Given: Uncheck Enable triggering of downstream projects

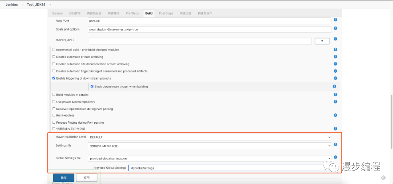Looking at the screenshot, I should coord(54,78).
